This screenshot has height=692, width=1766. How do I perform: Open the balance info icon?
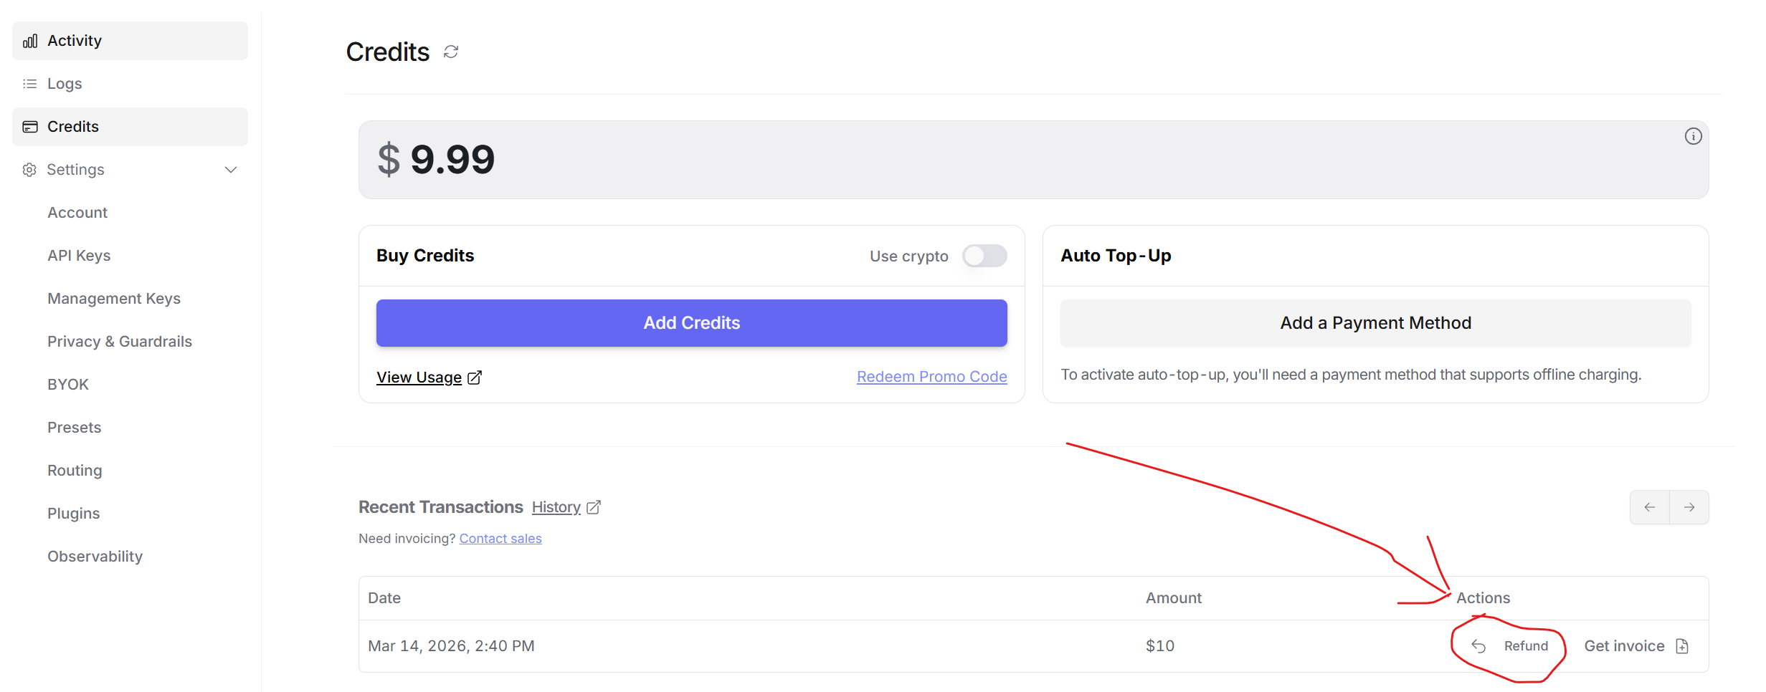click(1693, 136)
